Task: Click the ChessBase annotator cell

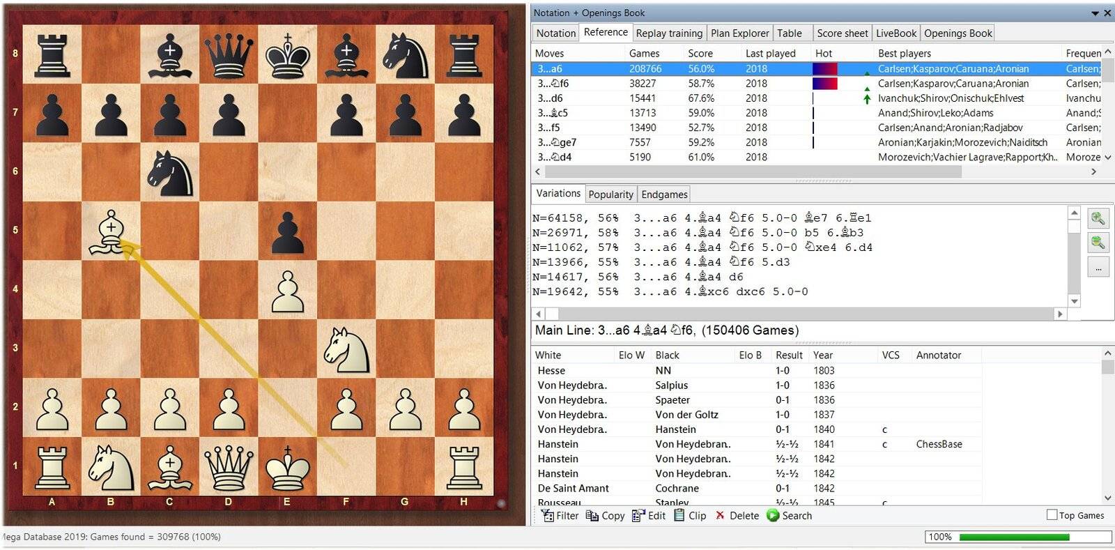Action: click(939, 444)
